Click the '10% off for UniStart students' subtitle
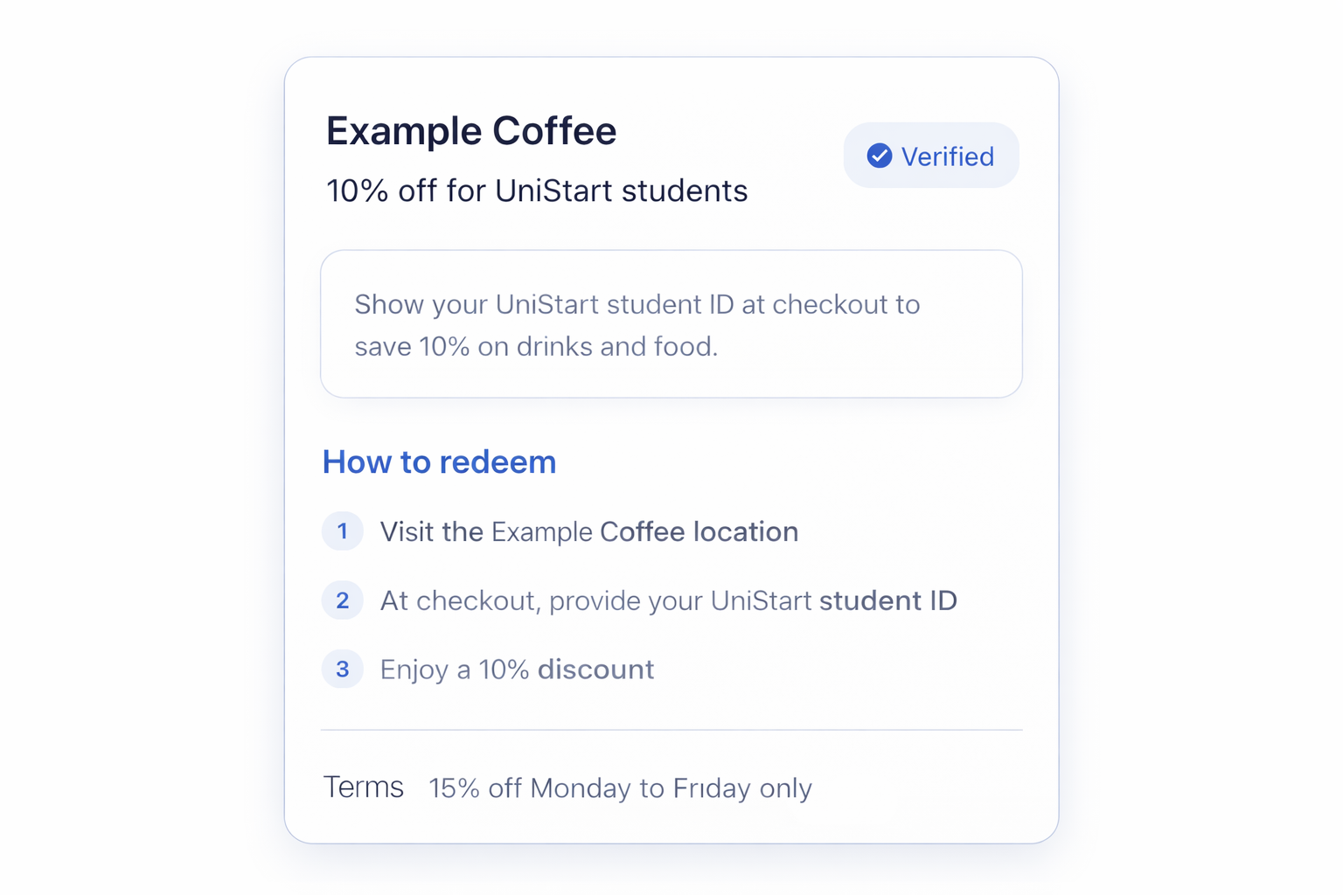This screenshot has width=1343, height=895. [x=536, y=191]
